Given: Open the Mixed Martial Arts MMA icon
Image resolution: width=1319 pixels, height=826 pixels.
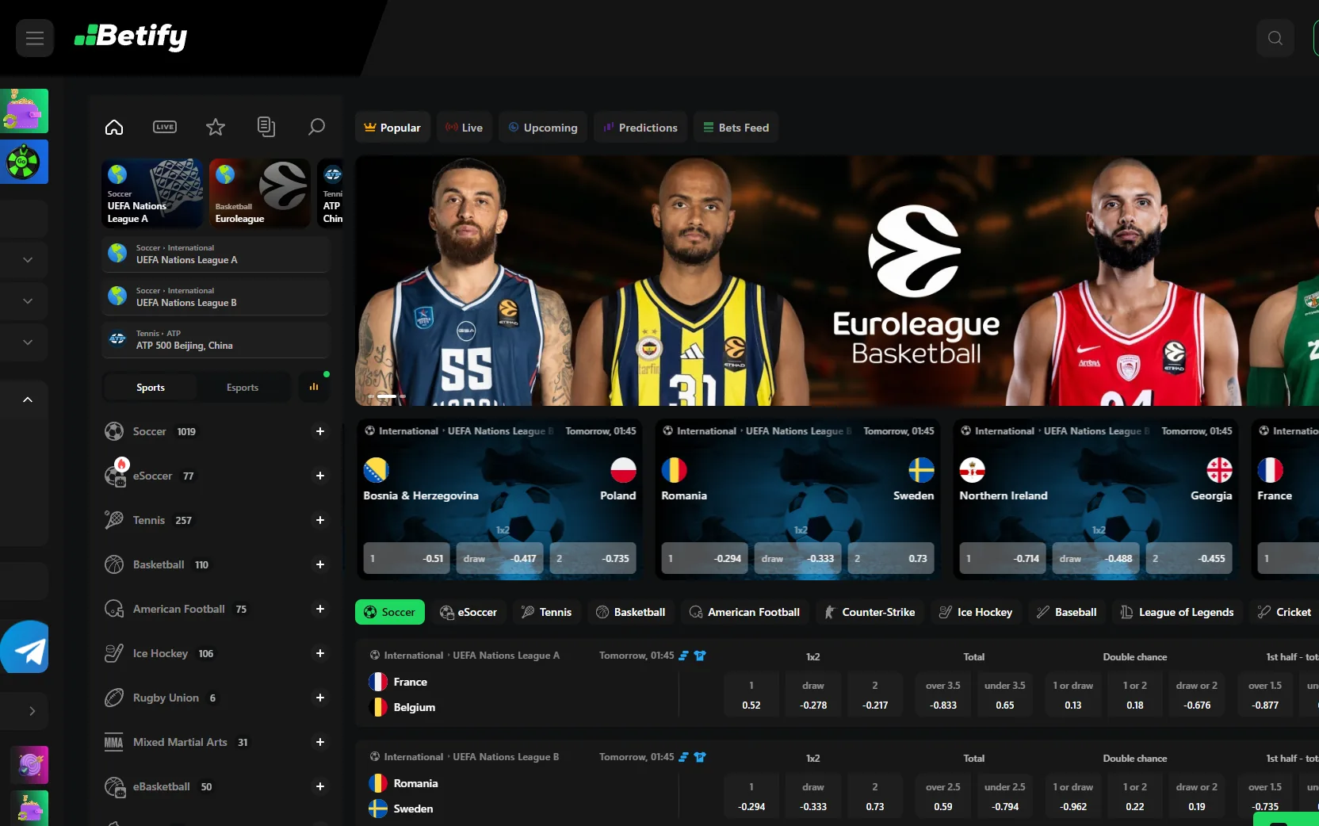Looking at the screenshot, I should 114,742.
